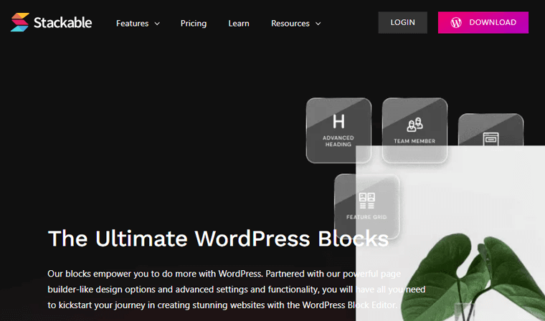Click the WordPress icon in Download button
The height and width of the screenshot is (321, 545).
point(456,23)
